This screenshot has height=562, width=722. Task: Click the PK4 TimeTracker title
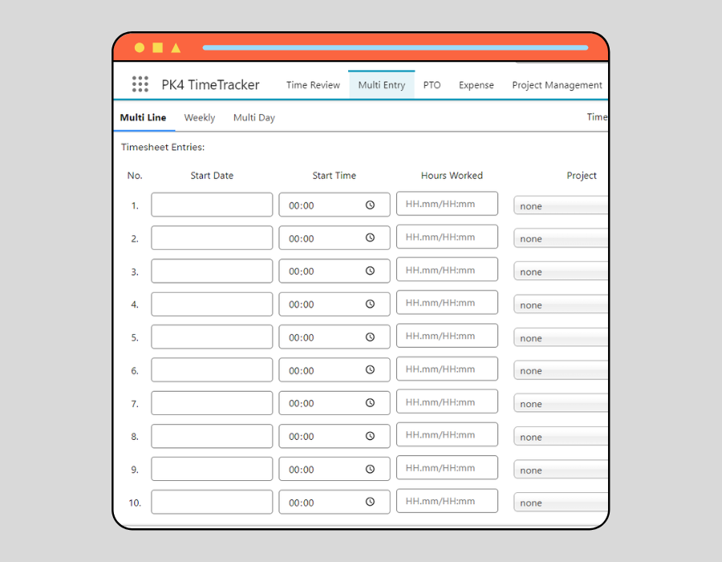point(210,84)
